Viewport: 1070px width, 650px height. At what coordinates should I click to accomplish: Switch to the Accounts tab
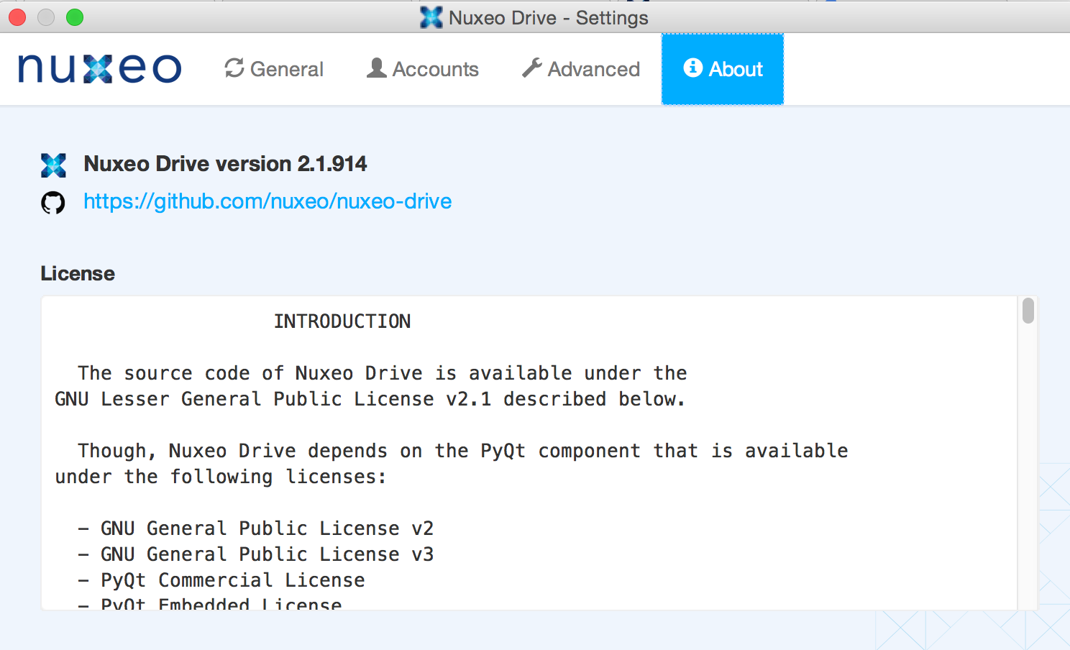click(x=423, y=69)
